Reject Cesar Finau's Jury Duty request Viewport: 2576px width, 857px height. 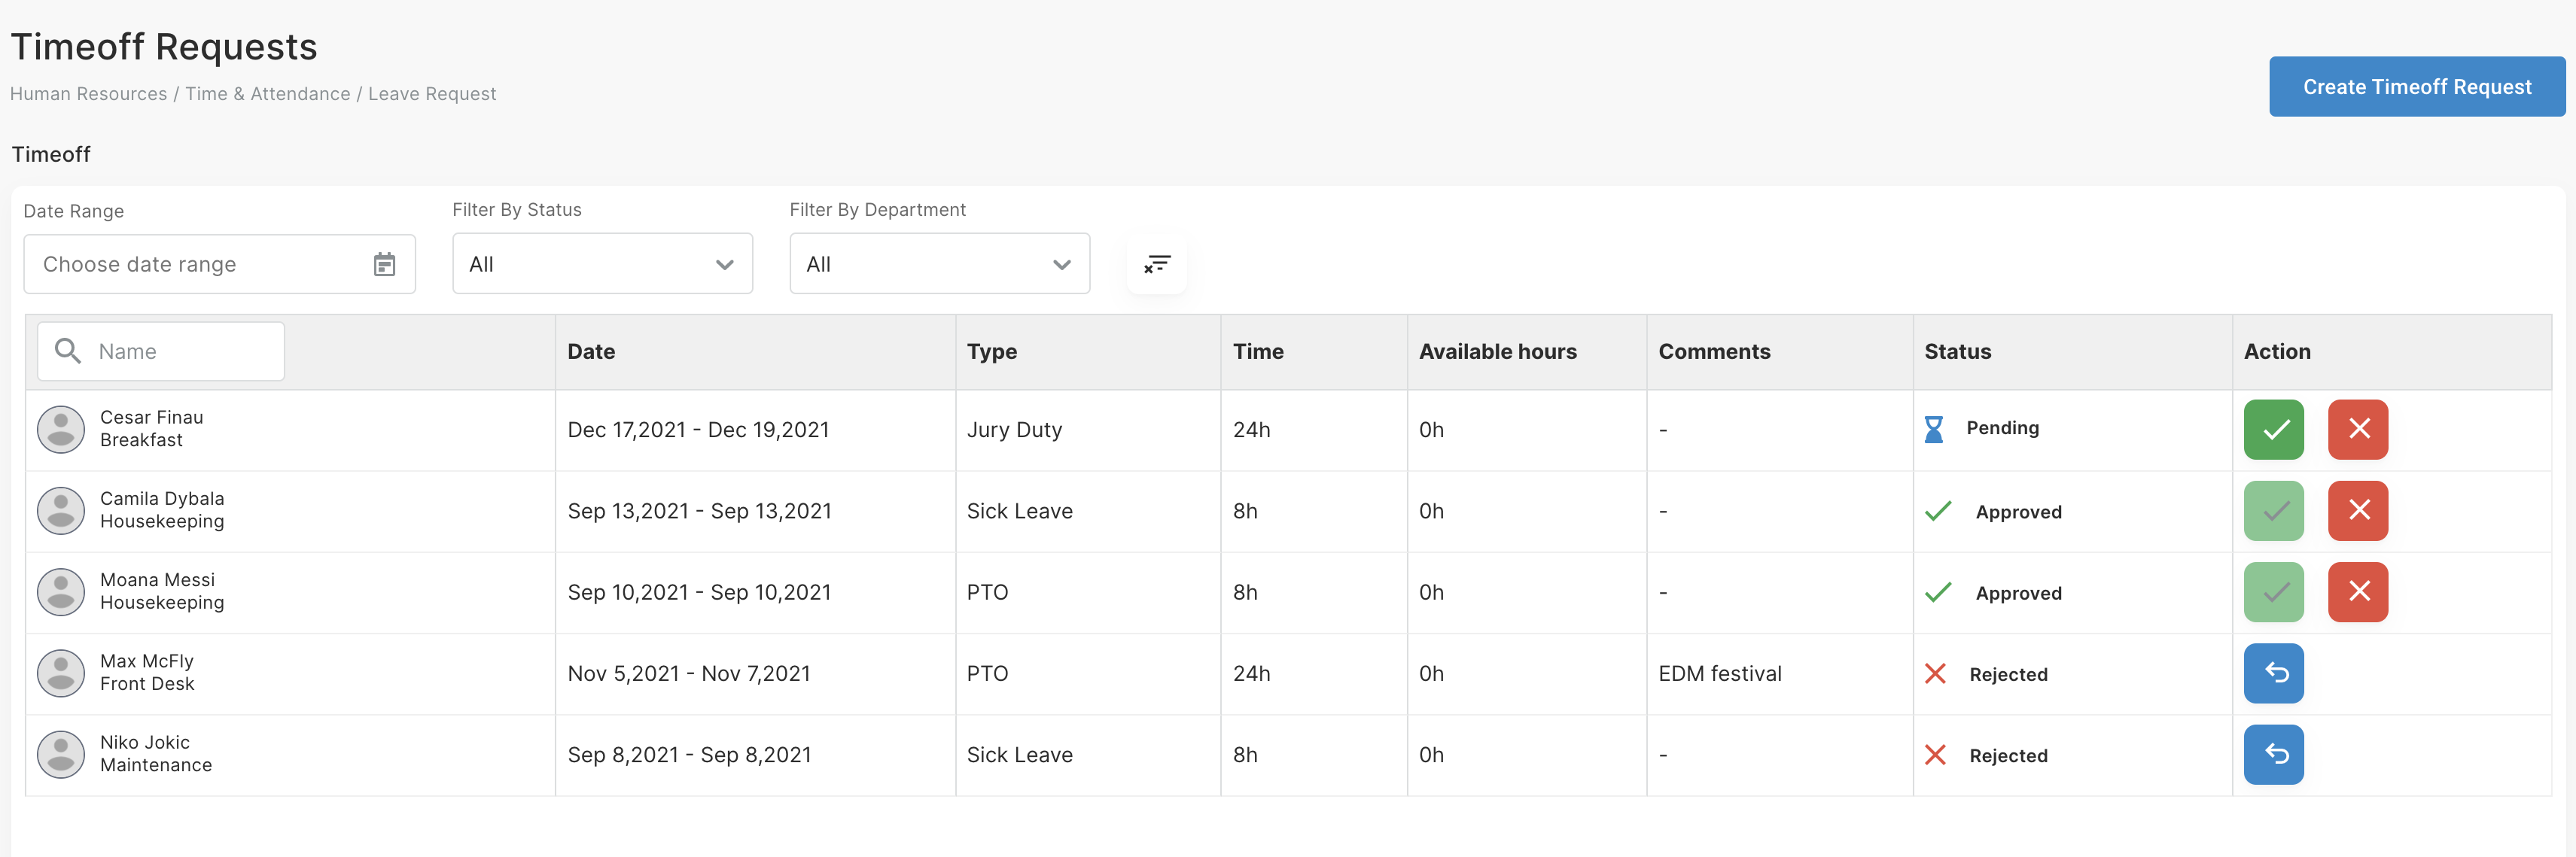(x=2357, y=430)
